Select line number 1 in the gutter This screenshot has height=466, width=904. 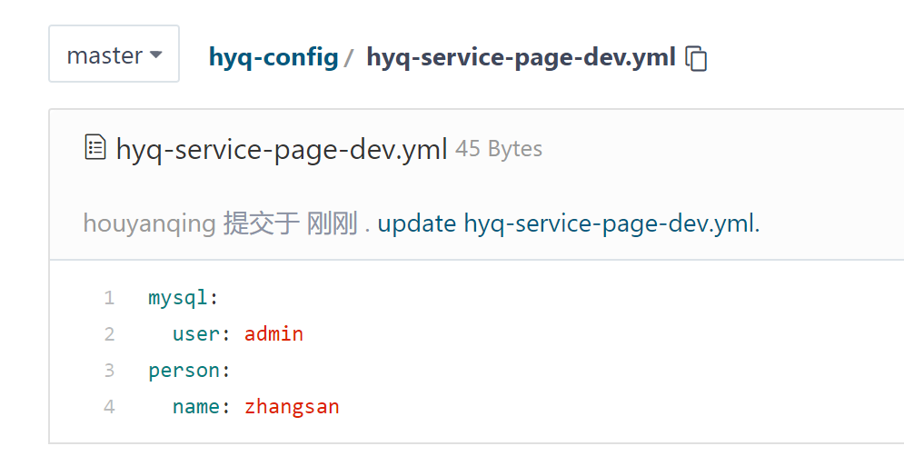tap(109, 298)
